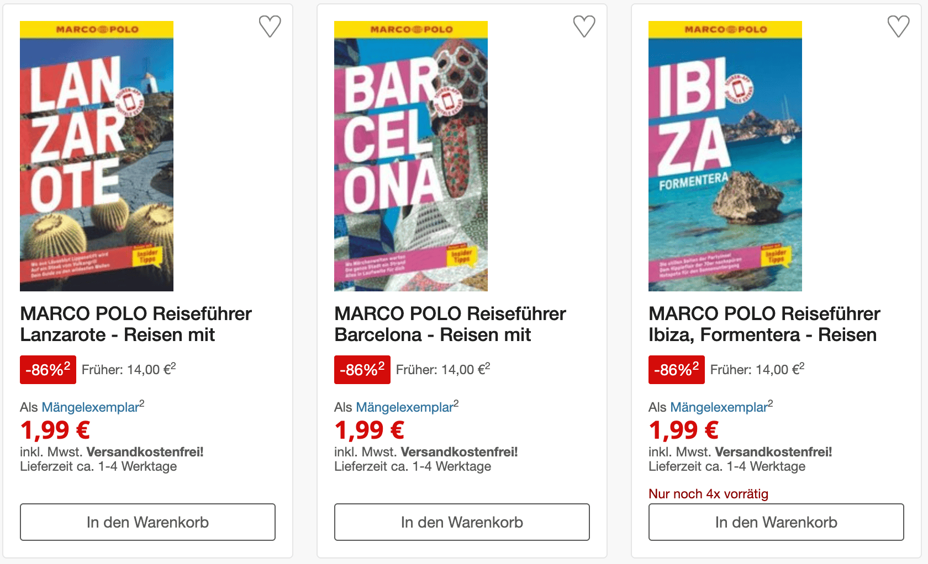
Task: Add Barcelona guide to Warenkorb
Action: [x=462, y=522]
